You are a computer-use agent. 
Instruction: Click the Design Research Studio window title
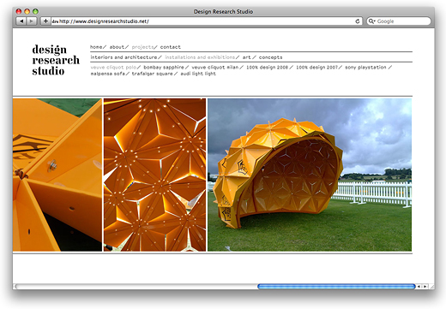(x=223, y=12)
